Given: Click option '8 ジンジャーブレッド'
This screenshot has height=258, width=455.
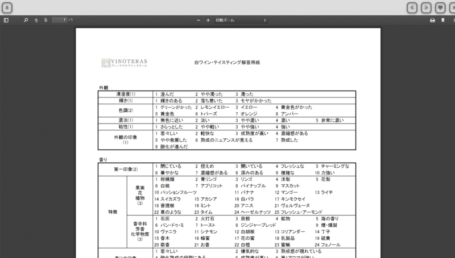Looking at the screenshot, I should point(255,225).
